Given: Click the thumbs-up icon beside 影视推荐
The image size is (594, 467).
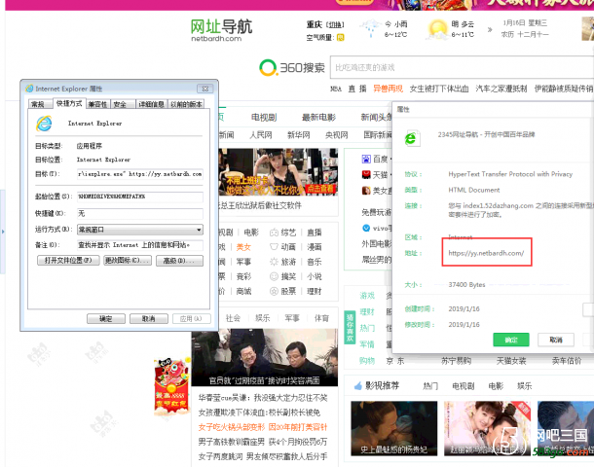Looking at the screenshot, I should tap(358, 386).
